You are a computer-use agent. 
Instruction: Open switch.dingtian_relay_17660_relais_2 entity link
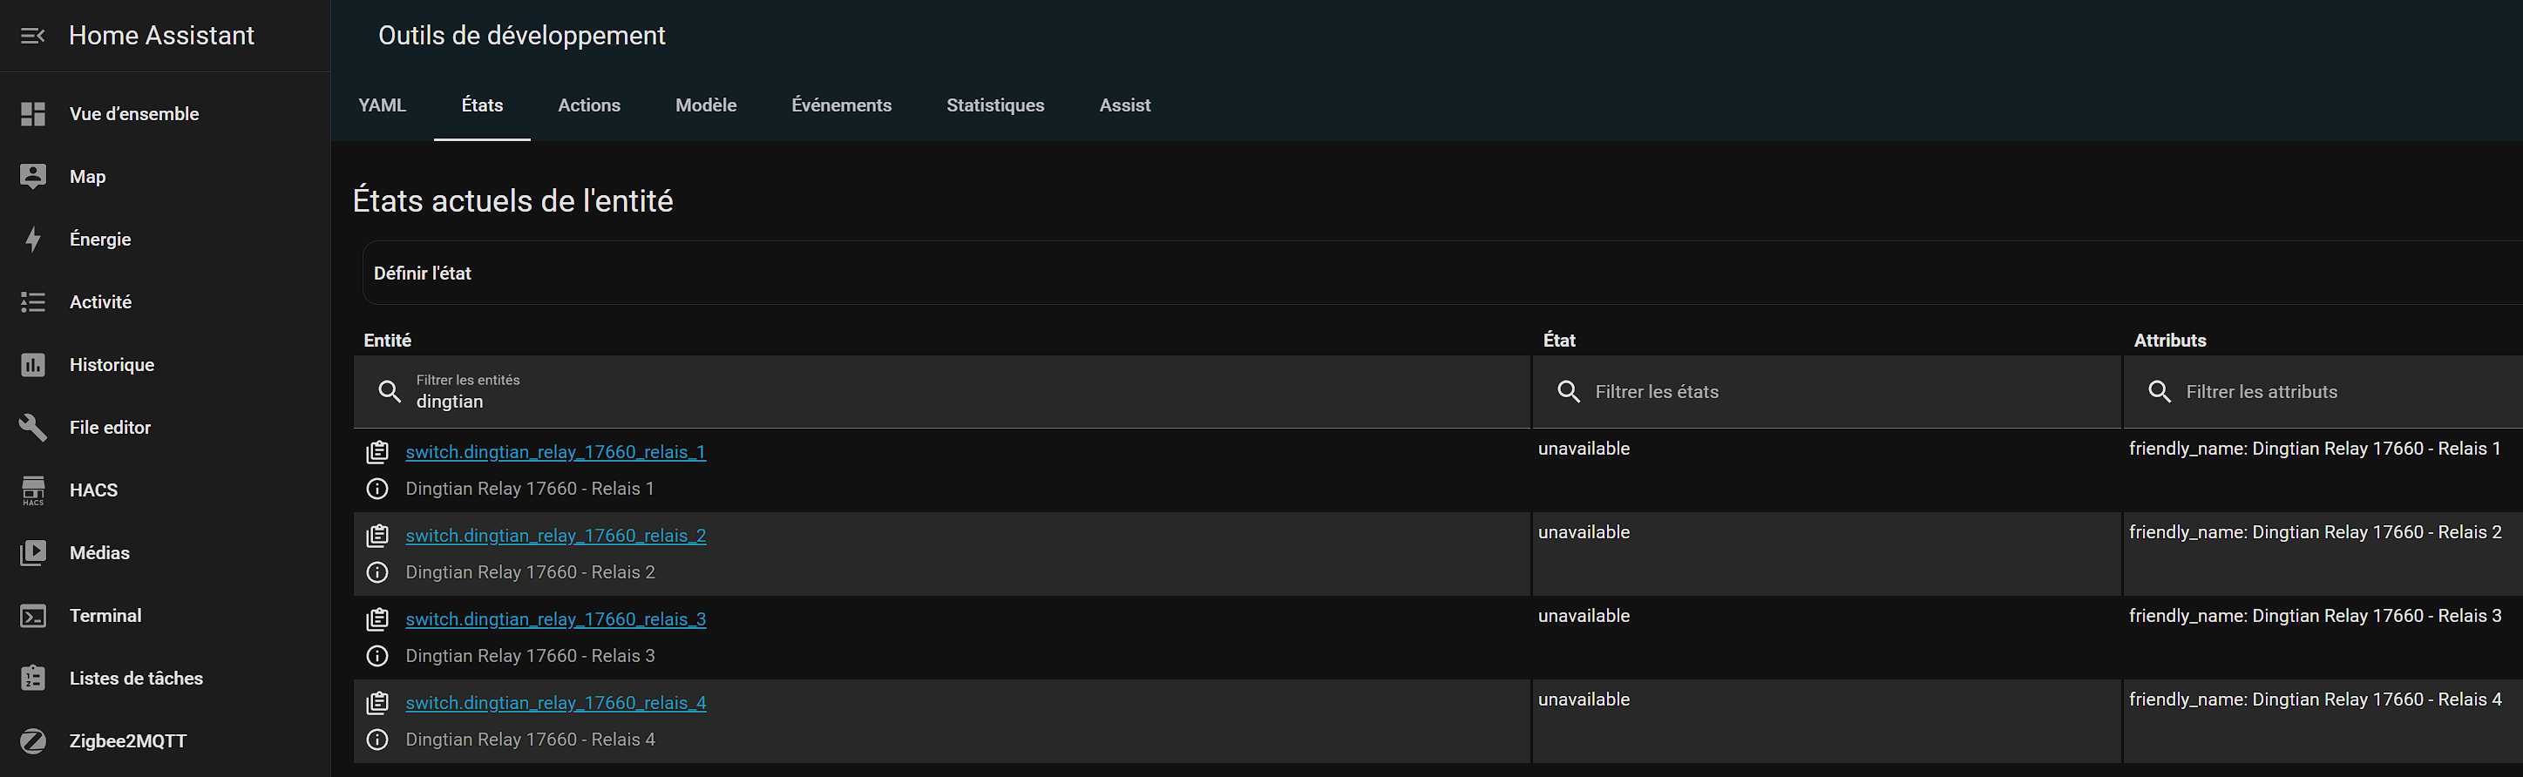[555, 536]
